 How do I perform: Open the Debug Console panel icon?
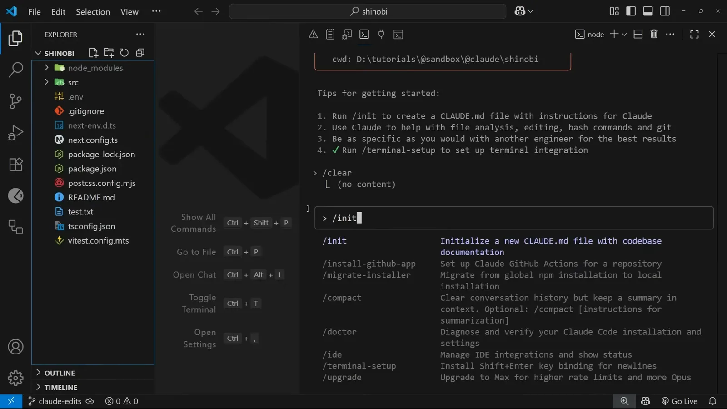click(x=347, y=35)
